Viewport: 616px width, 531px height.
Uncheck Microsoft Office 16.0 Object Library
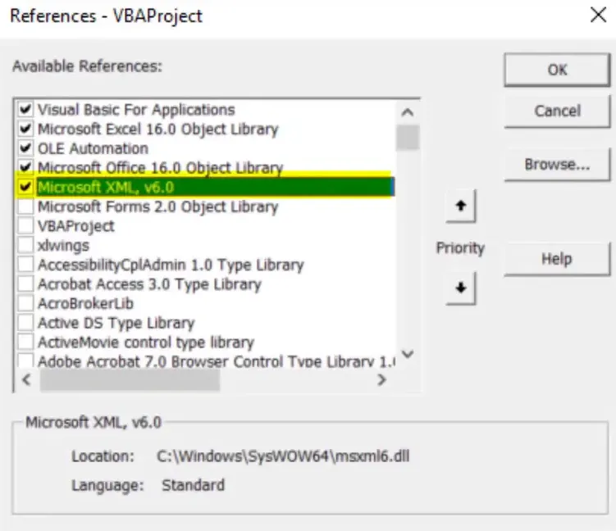pyautogui.click(x=25, y=167)
